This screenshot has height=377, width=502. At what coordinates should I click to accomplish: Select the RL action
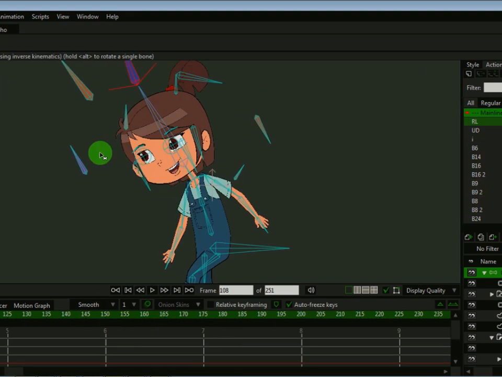483,121
